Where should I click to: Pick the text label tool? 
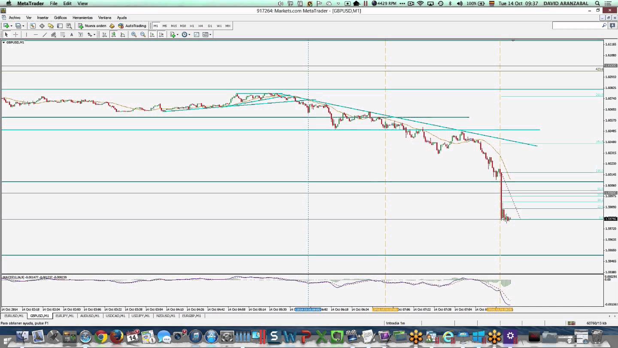72,34
